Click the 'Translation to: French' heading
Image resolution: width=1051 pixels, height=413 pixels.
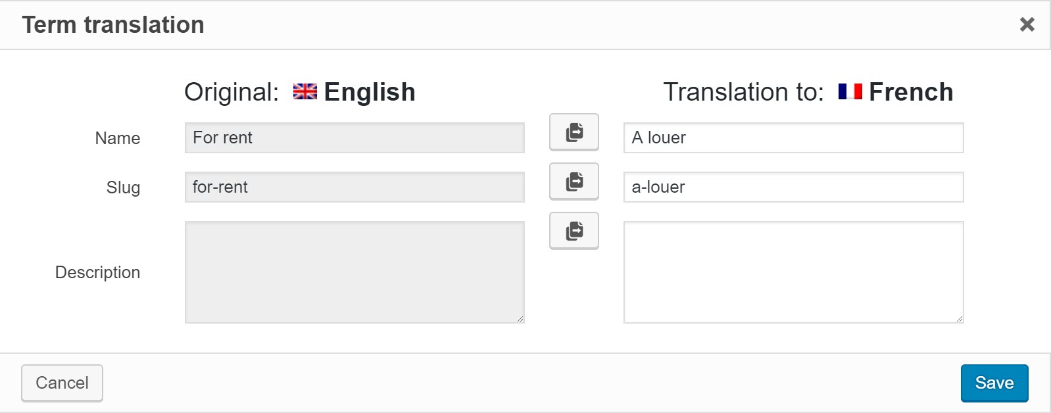coord(808,92)
